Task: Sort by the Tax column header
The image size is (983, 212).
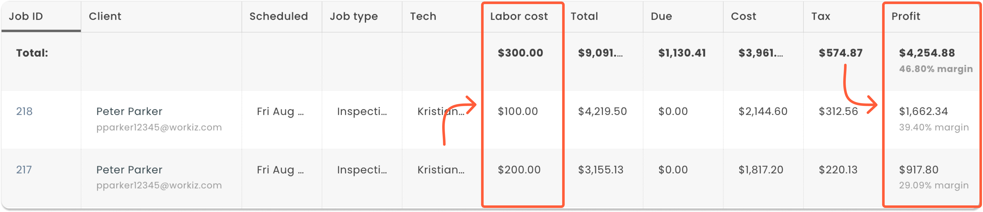Action: pos(820,17)
